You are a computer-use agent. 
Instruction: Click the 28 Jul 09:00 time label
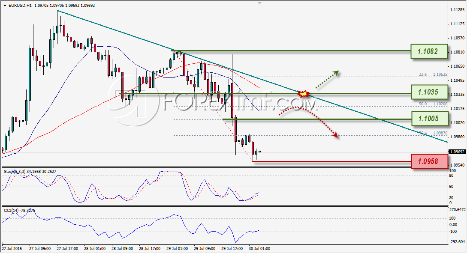tap(122, 248)
